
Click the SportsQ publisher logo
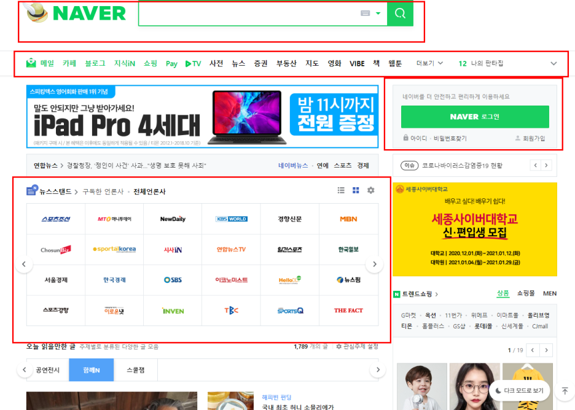tap(290, 311)
